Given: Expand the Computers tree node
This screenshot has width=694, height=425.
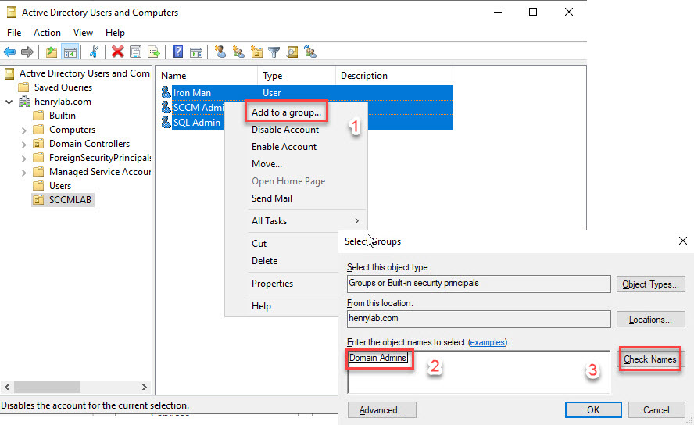Looking at the screenshot, I should [x=24, y=130].
